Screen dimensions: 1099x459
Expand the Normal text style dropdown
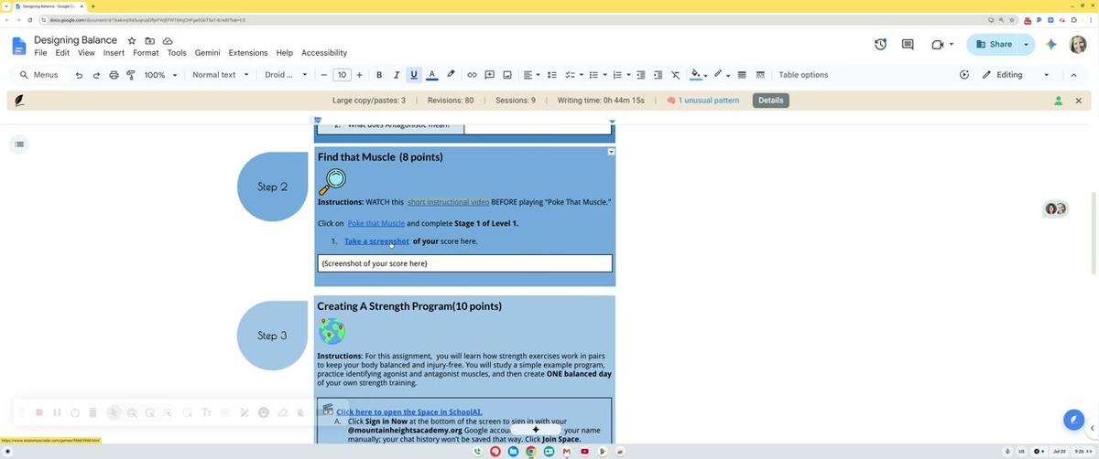click(220, 75)
